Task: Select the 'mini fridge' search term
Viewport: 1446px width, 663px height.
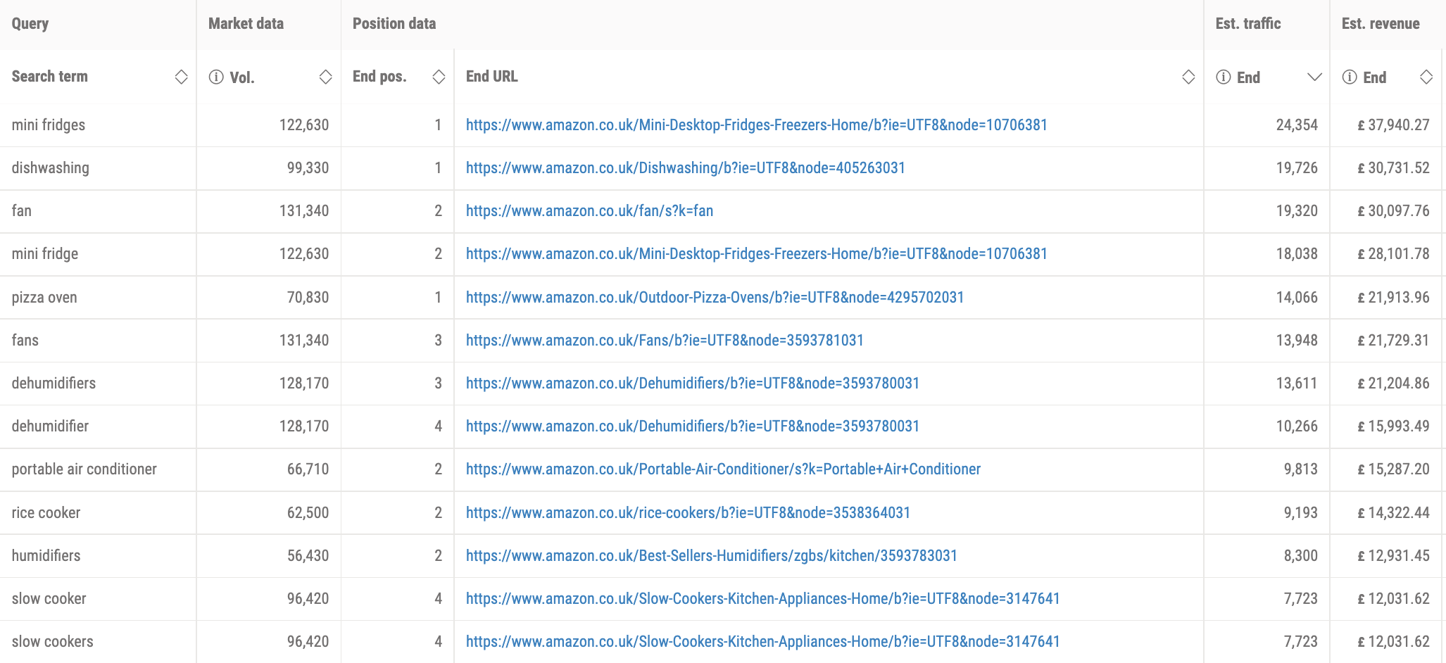Action: (45, 254)
